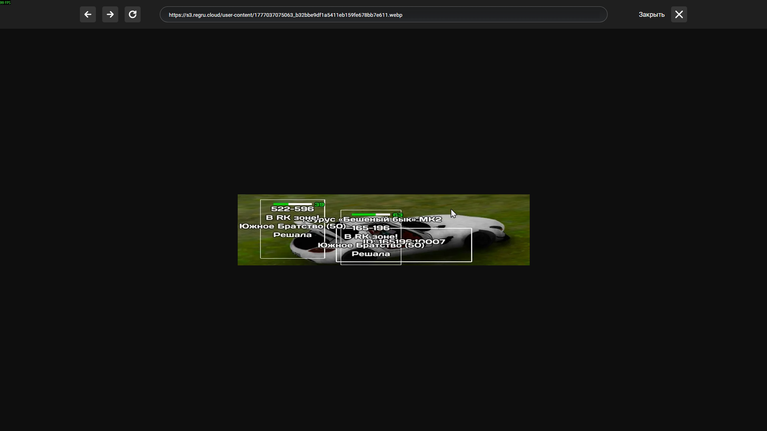
Task: Click the 99 FPS counter overlay
Action: click(6, 3)
